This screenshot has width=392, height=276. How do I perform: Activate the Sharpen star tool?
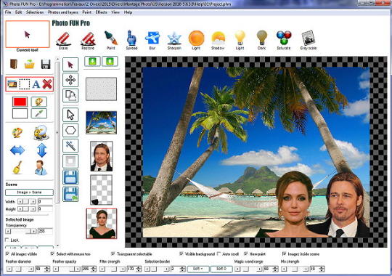(174, 40)
